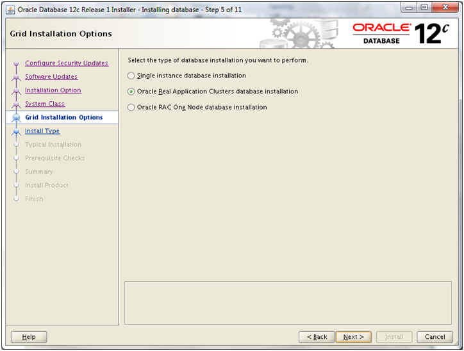Open the Configure Security Updates step
464x351 pixels.
pyautogui.click(x=67, y=63)
